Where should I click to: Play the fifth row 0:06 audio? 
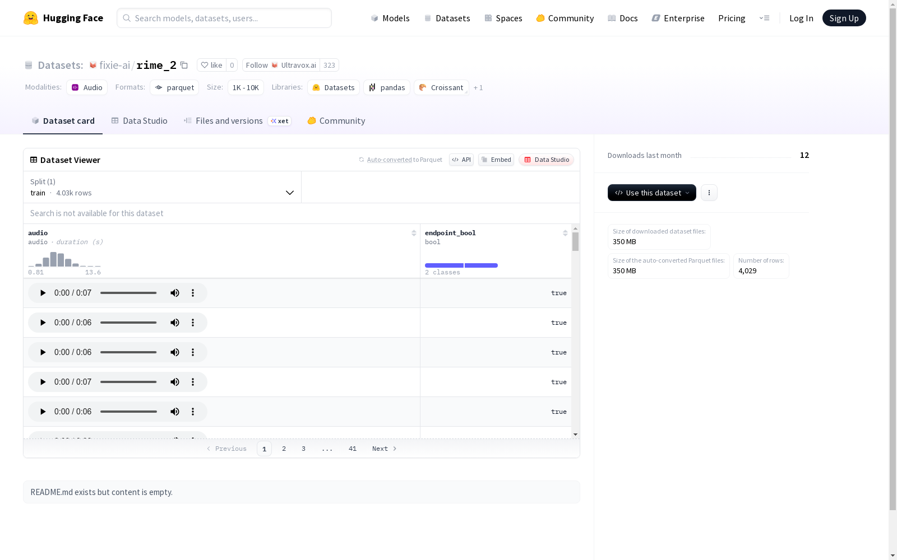(43, 412)
